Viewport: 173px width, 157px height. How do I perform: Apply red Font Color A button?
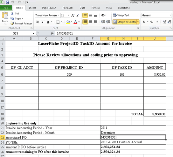(x=75, y=22)
